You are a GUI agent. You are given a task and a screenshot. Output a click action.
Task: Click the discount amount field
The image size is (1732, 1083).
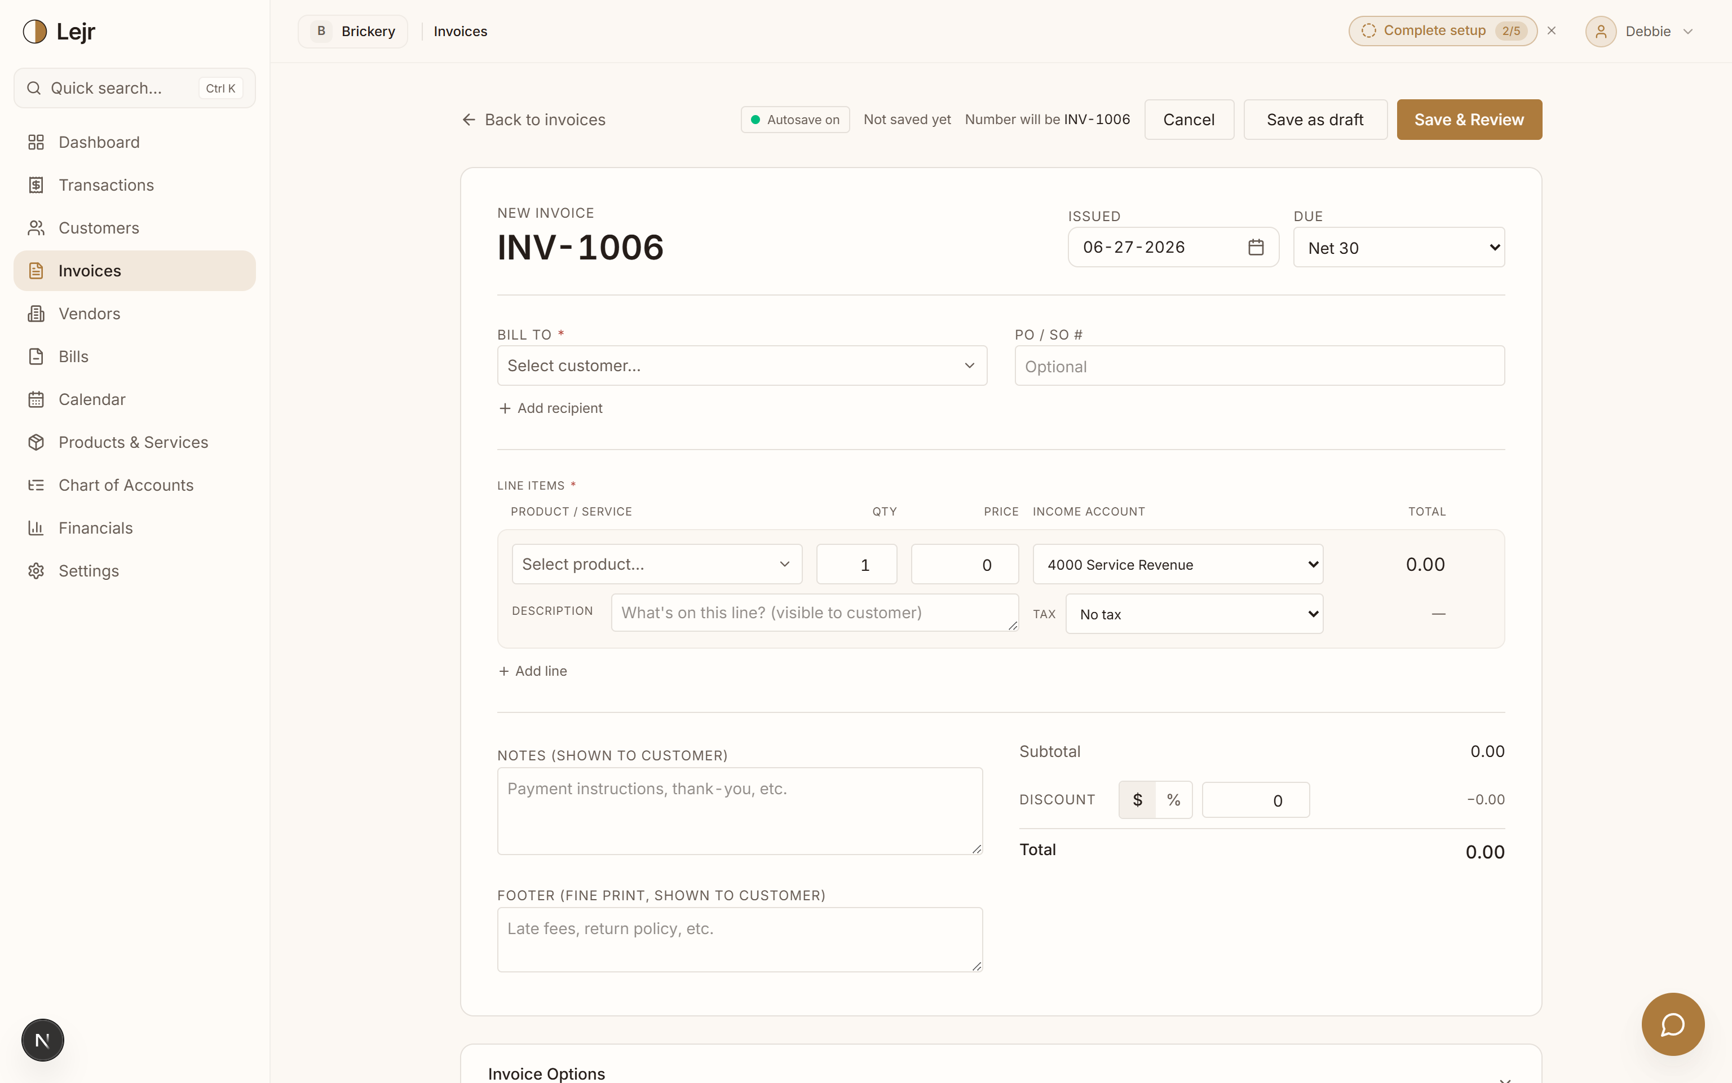pyautogui.click(x=1256, y=799)
